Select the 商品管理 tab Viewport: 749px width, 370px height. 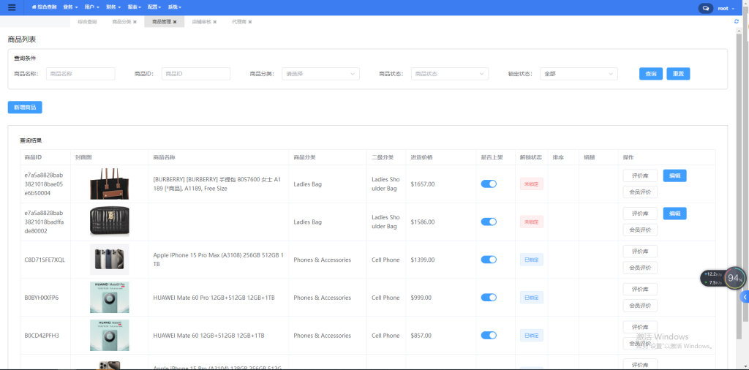tap(162, 22)
